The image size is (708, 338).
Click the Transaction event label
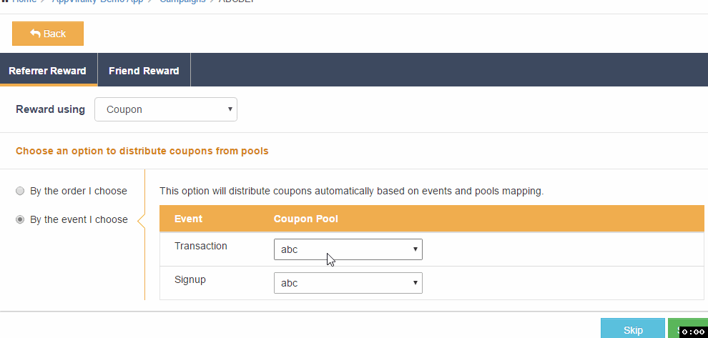[201, 246]
